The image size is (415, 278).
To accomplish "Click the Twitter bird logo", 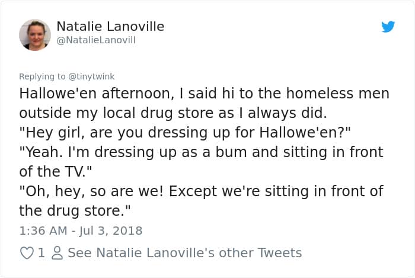I will pyautogui.click(x=388, y=27).
